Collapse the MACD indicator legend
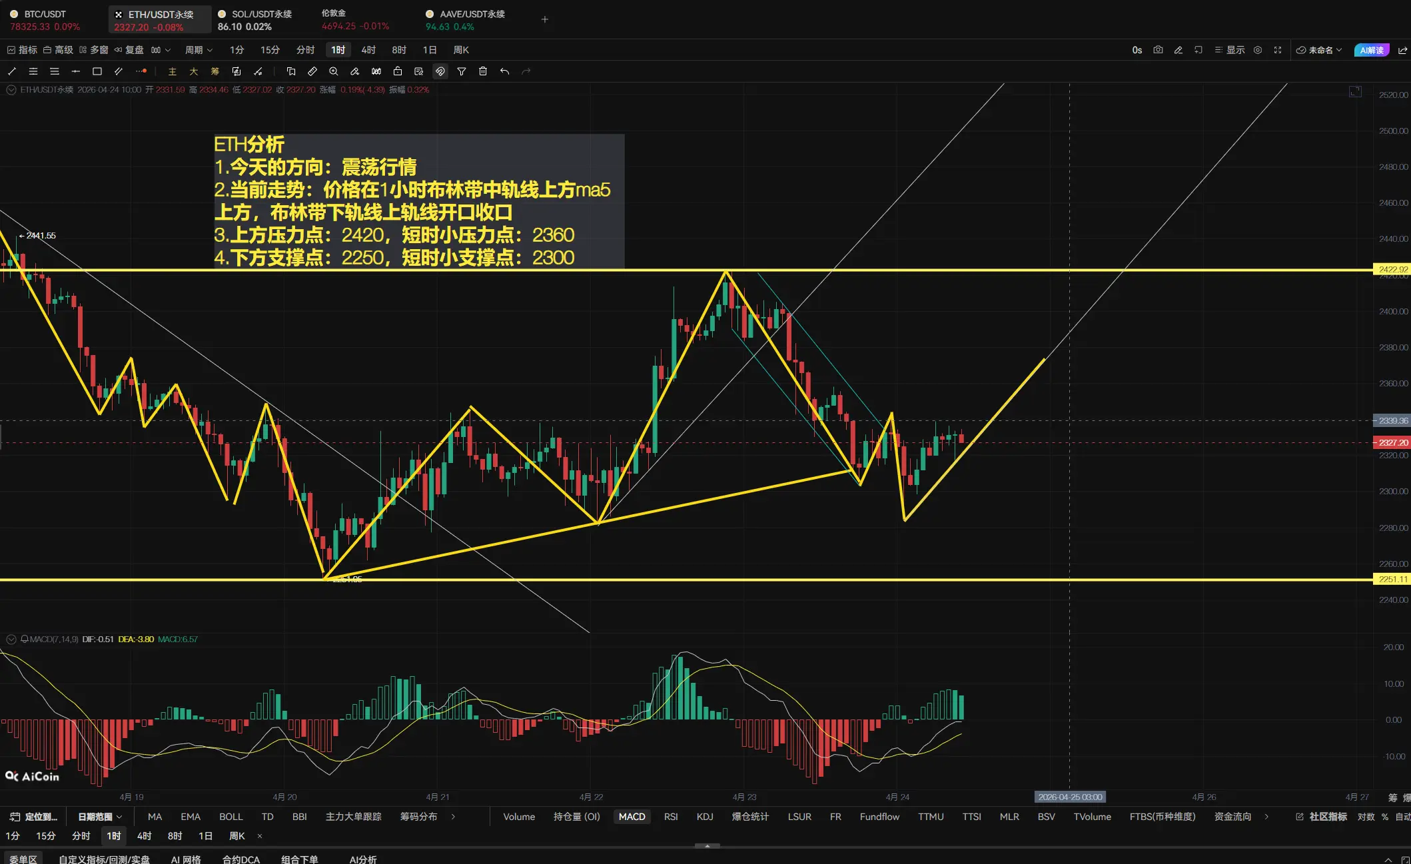Viewport: 1411px width, 864px height. pos(11,640)
